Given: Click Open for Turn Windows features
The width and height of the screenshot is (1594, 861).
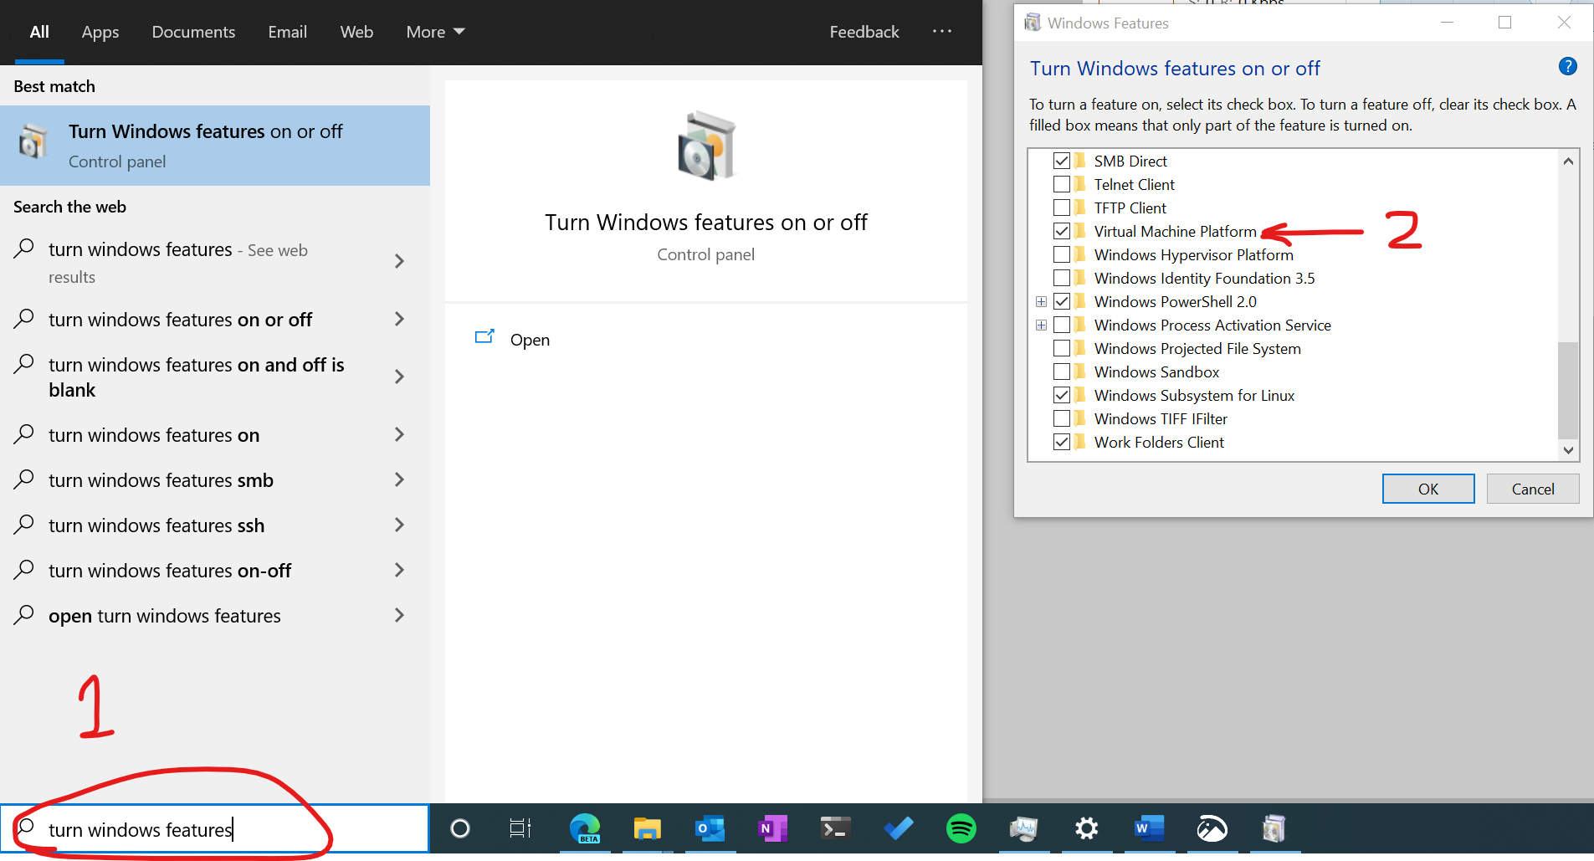Looking at the screenshot, I should 530,340.
